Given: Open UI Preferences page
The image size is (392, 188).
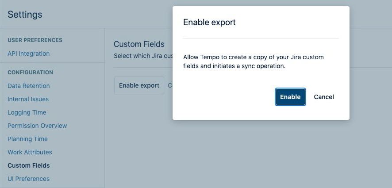Looking at the screenshot, I should 28,179.
